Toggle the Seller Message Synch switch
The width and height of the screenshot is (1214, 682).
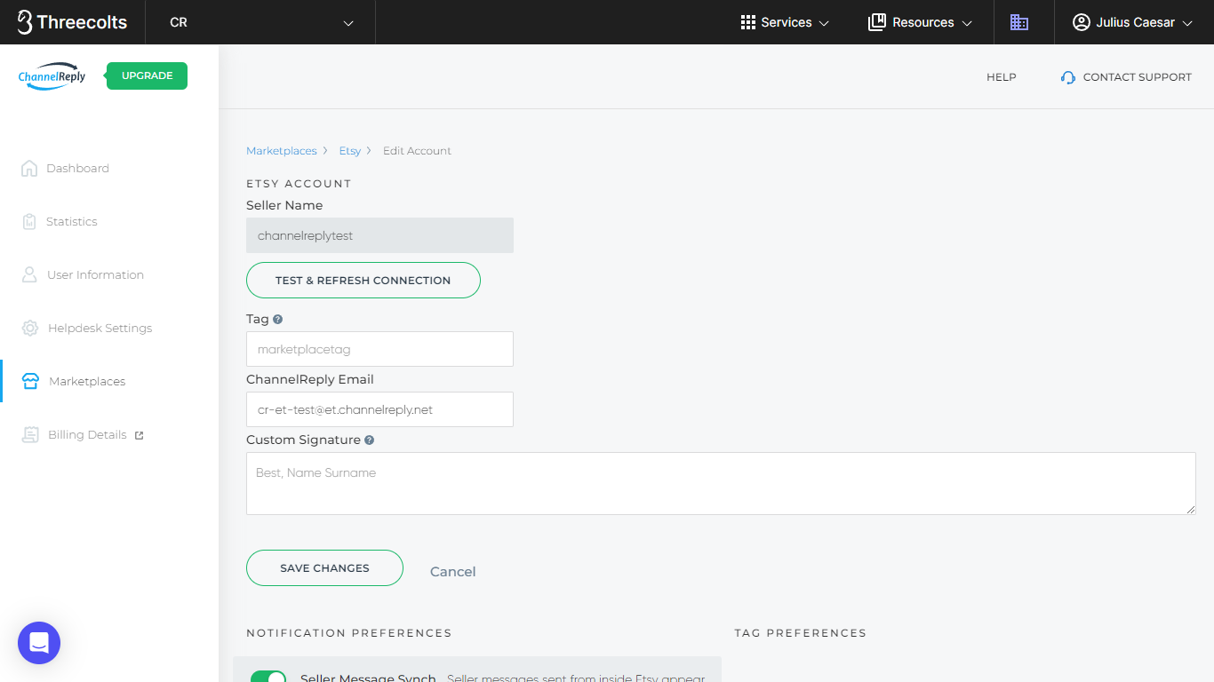coord(268,677)
